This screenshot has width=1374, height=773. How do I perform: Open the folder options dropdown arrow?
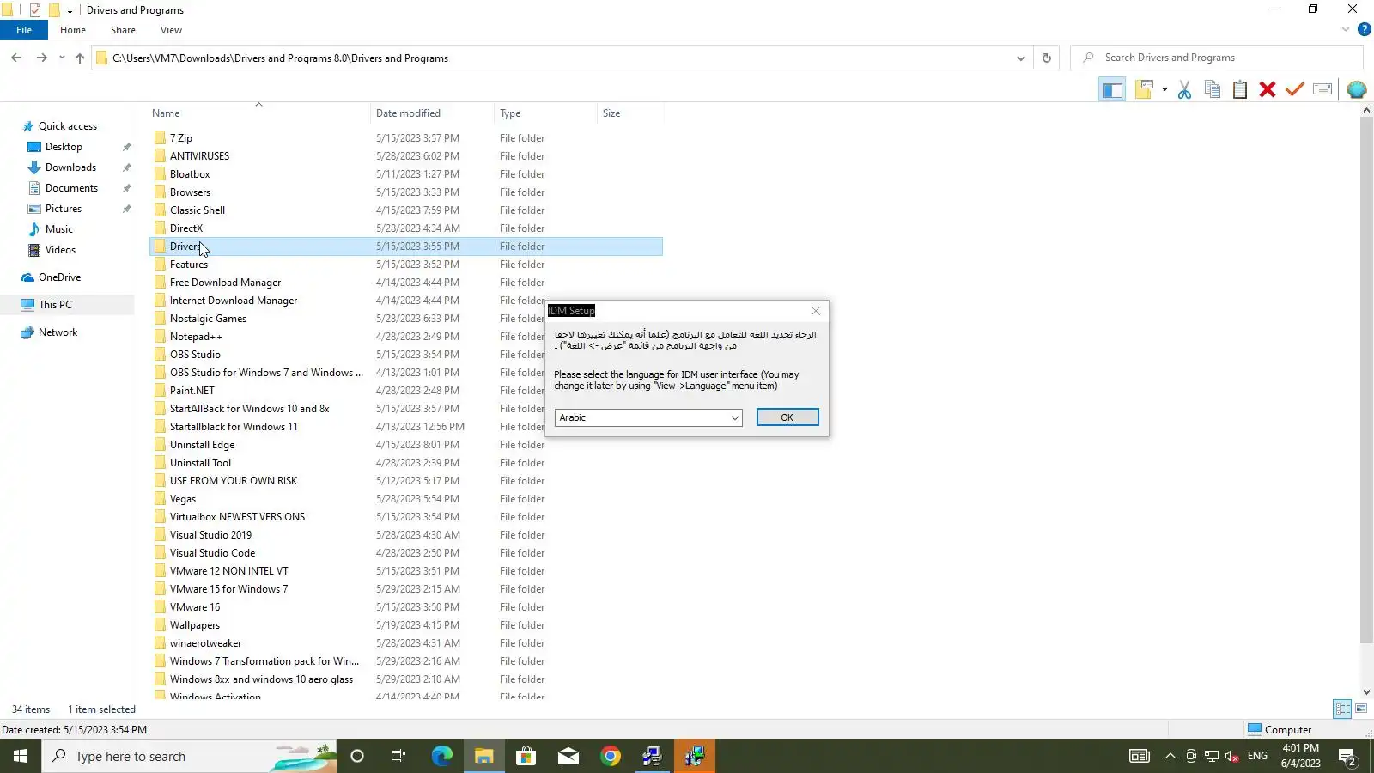[x=1164, y=89]
